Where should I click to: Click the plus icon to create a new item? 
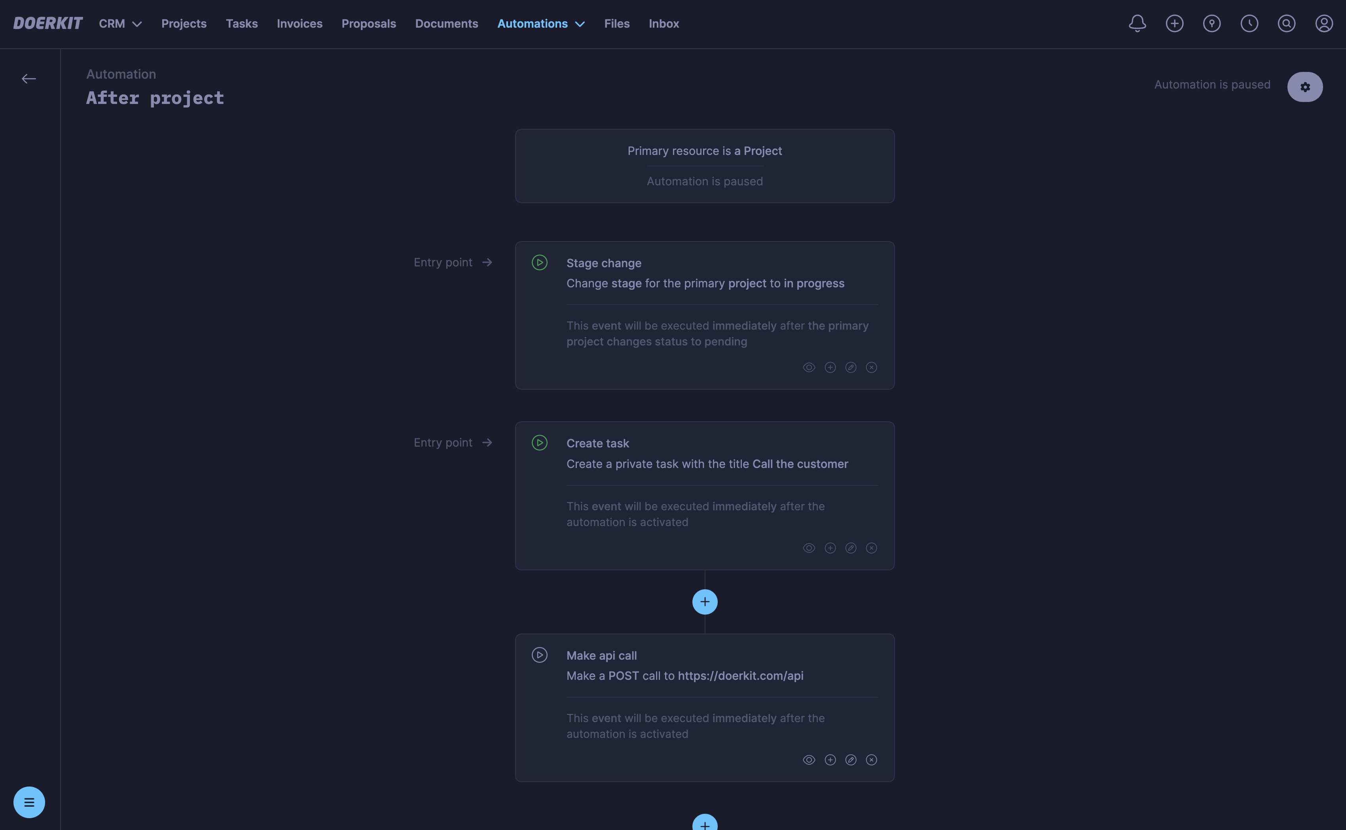(1175, 24)
